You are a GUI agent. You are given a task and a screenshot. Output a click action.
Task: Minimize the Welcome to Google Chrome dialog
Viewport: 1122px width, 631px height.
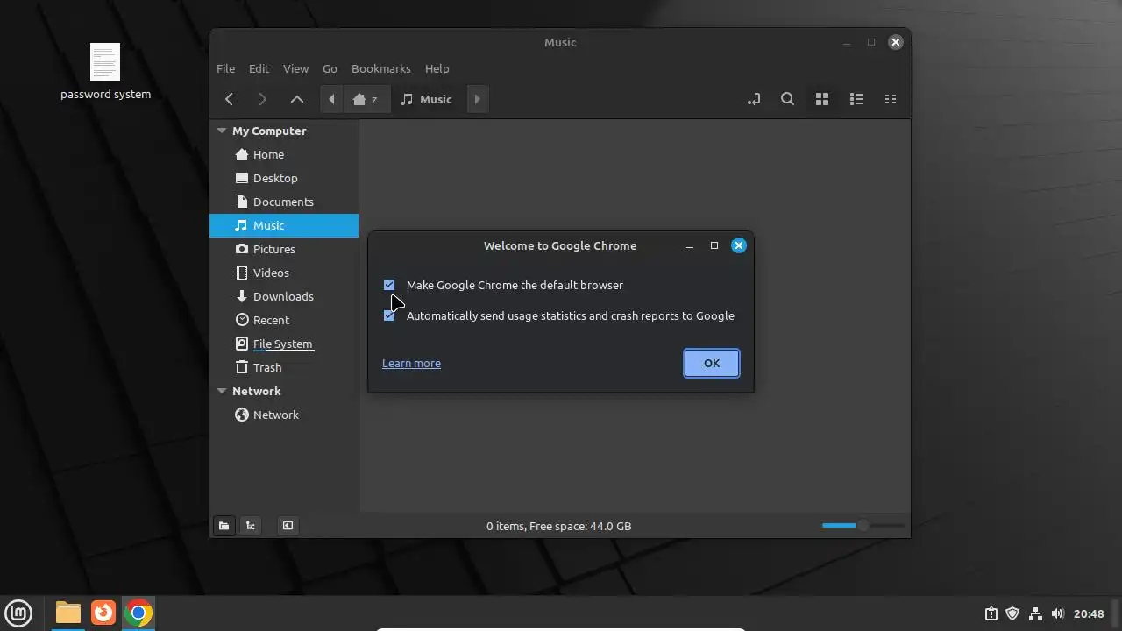coord(690,246)
